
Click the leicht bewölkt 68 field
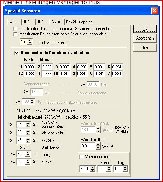click(x=21, y=132)
